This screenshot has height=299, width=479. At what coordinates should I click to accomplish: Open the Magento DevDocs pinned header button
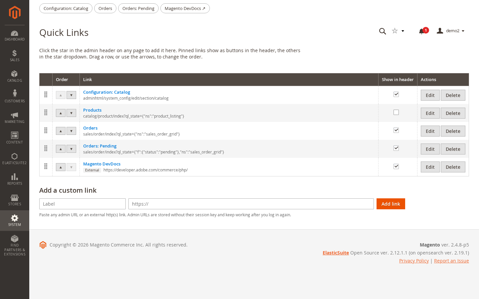[x=185, y=8]
